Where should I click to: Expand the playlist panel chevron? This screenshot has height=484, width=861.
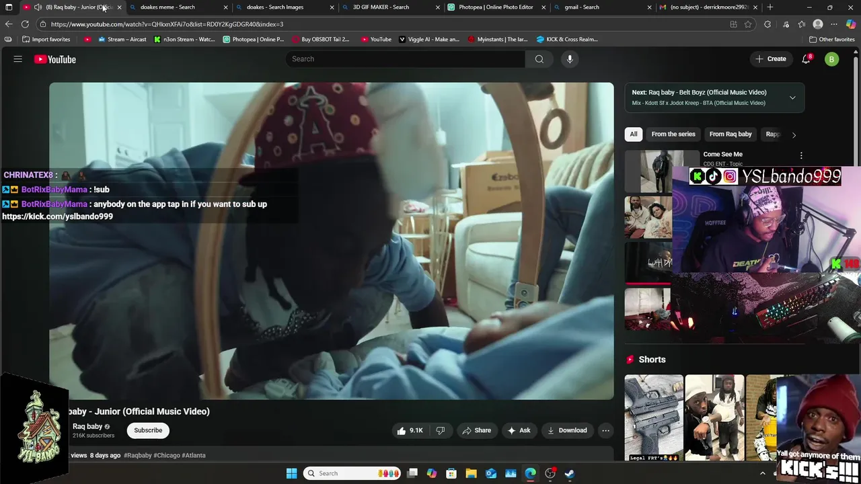[792, 97]
